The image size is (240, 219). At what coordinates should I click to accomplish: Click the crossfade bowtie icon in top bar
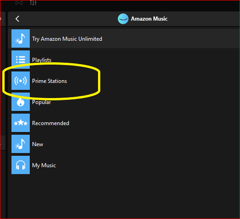tap(19, 3)
